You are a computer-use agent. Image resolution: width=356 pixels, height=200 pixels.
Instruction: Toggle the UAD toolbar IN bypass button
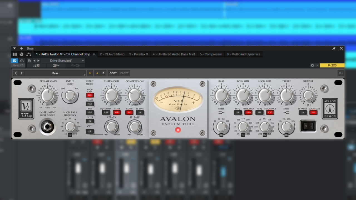90,73
